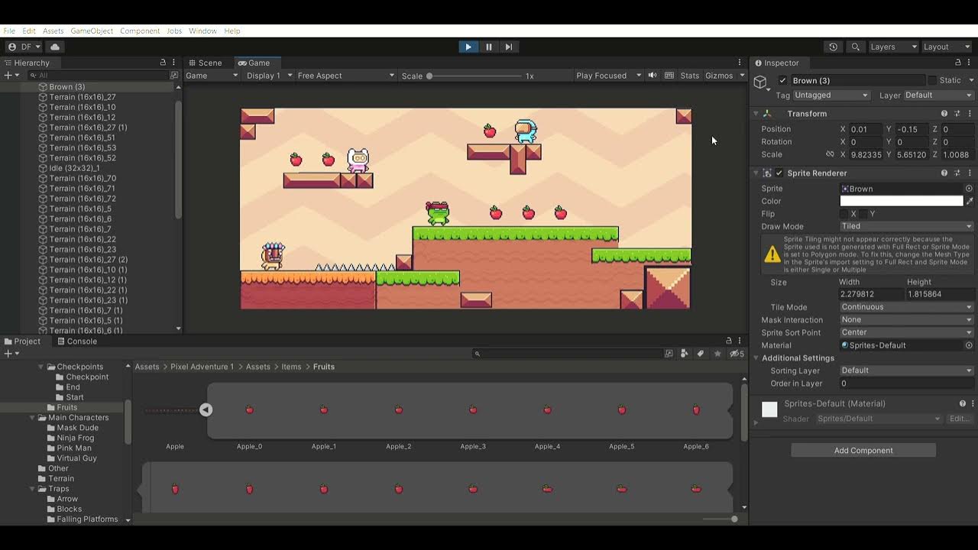Click the Game view Scale slider

tap(474, 76)
